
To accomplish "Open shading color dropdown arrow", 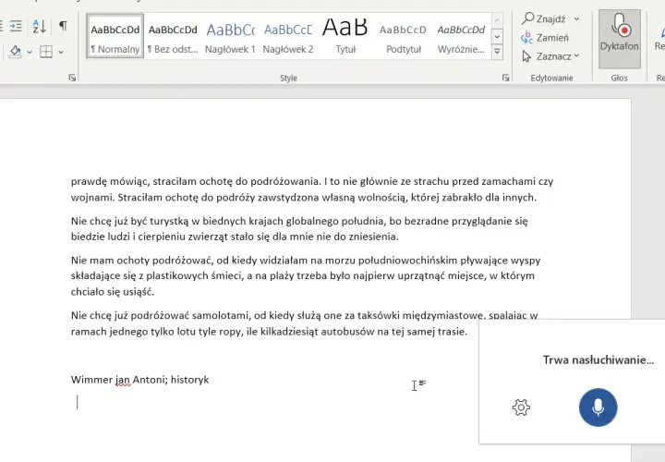I will pyautogui.click(x=30, y=52).
